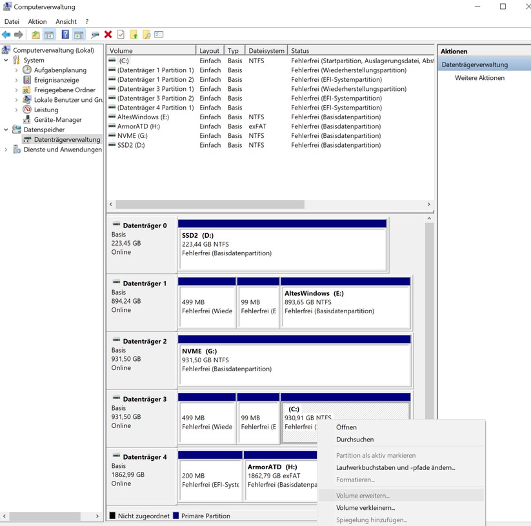The height and width of the screenshot is (526, 531).
Task: Open properties via the checkmark sheet icon
Action: tap(120, 35)
